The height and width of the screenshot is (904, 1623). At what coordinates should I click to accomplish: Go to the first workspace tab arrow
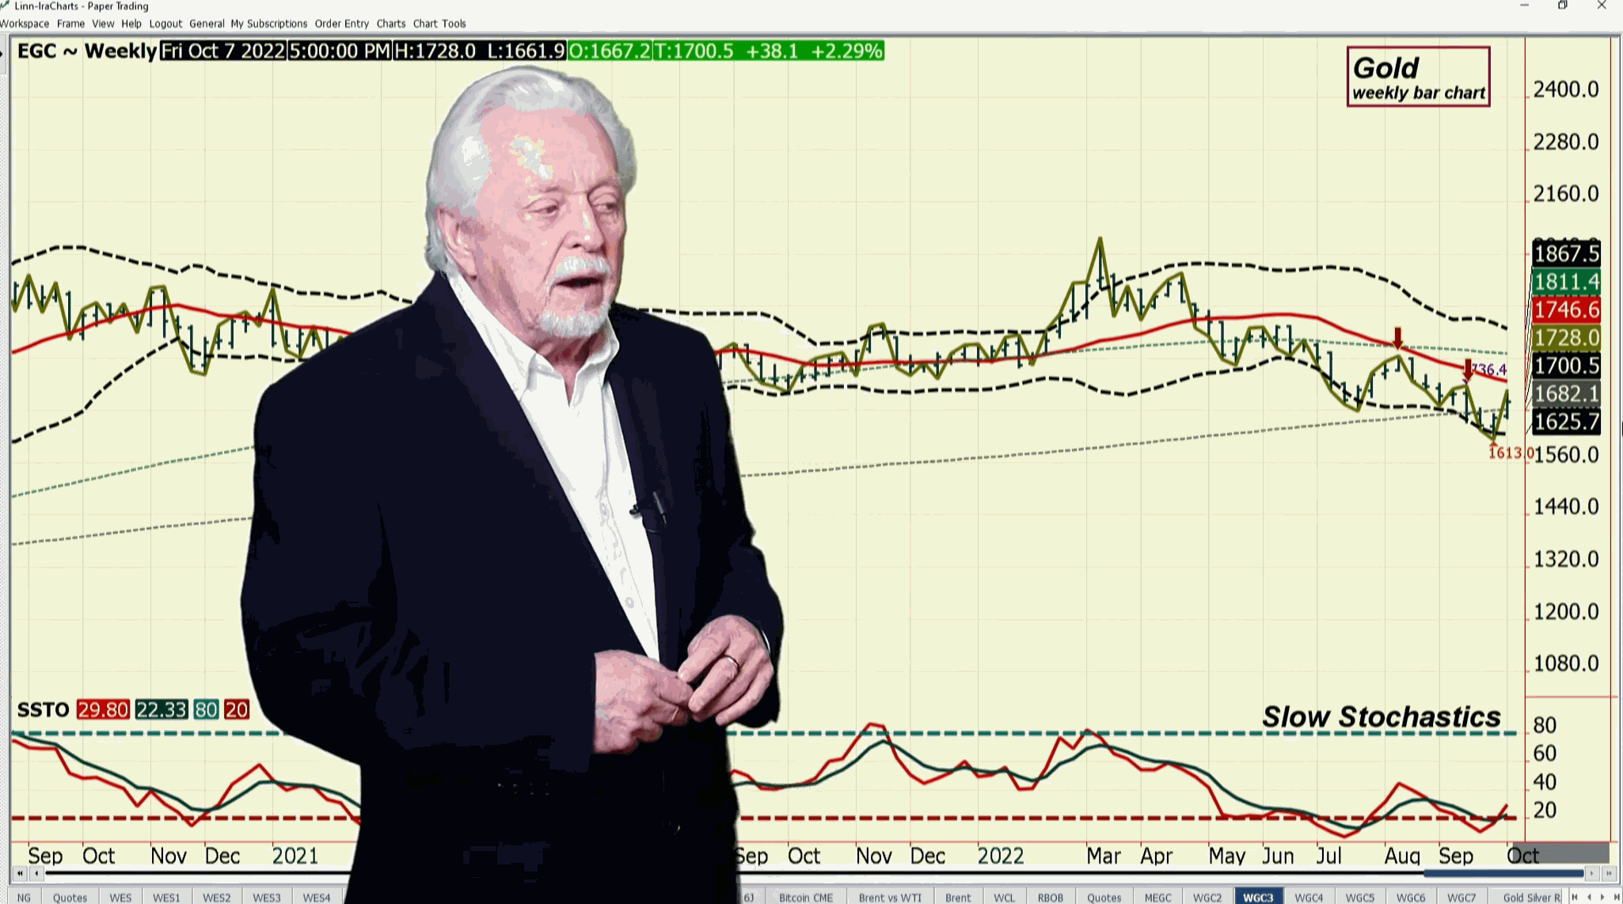point(1575,897)
